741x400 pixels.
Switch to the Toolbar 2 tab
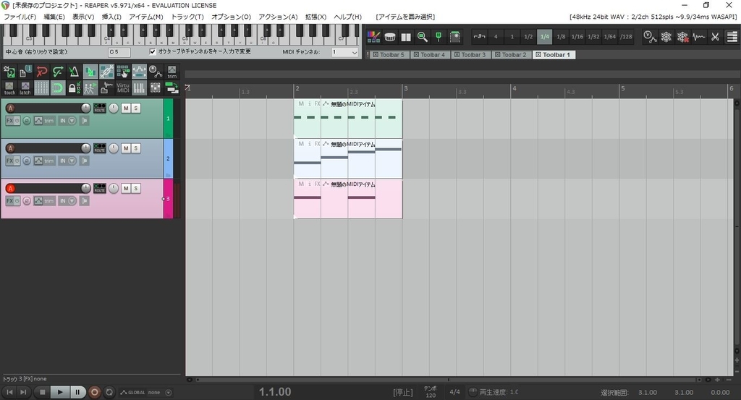[x=511, y=55]
